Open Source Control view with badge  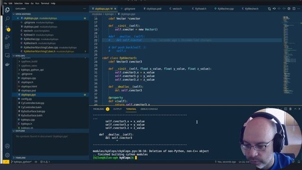[x=8, y=28]
